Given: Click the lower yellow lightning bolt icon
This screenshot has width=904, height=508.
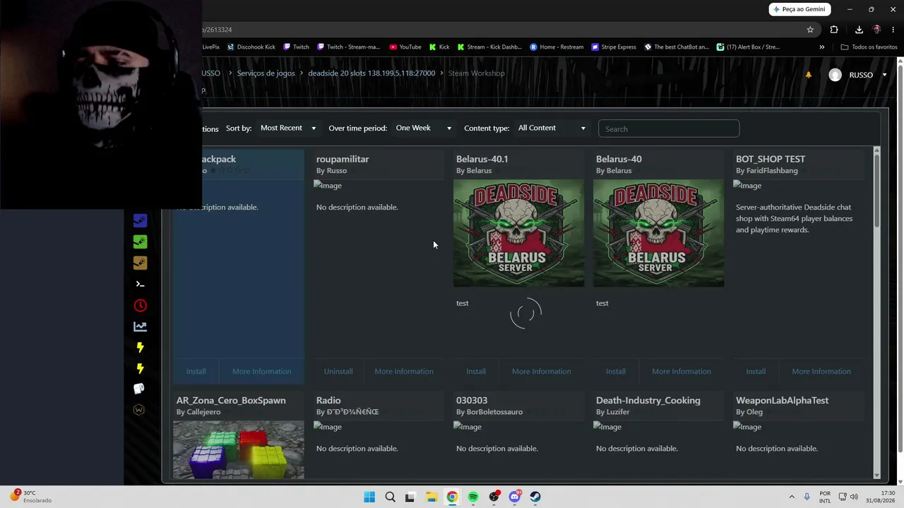Looking at the screenshot, I should 140,368.
